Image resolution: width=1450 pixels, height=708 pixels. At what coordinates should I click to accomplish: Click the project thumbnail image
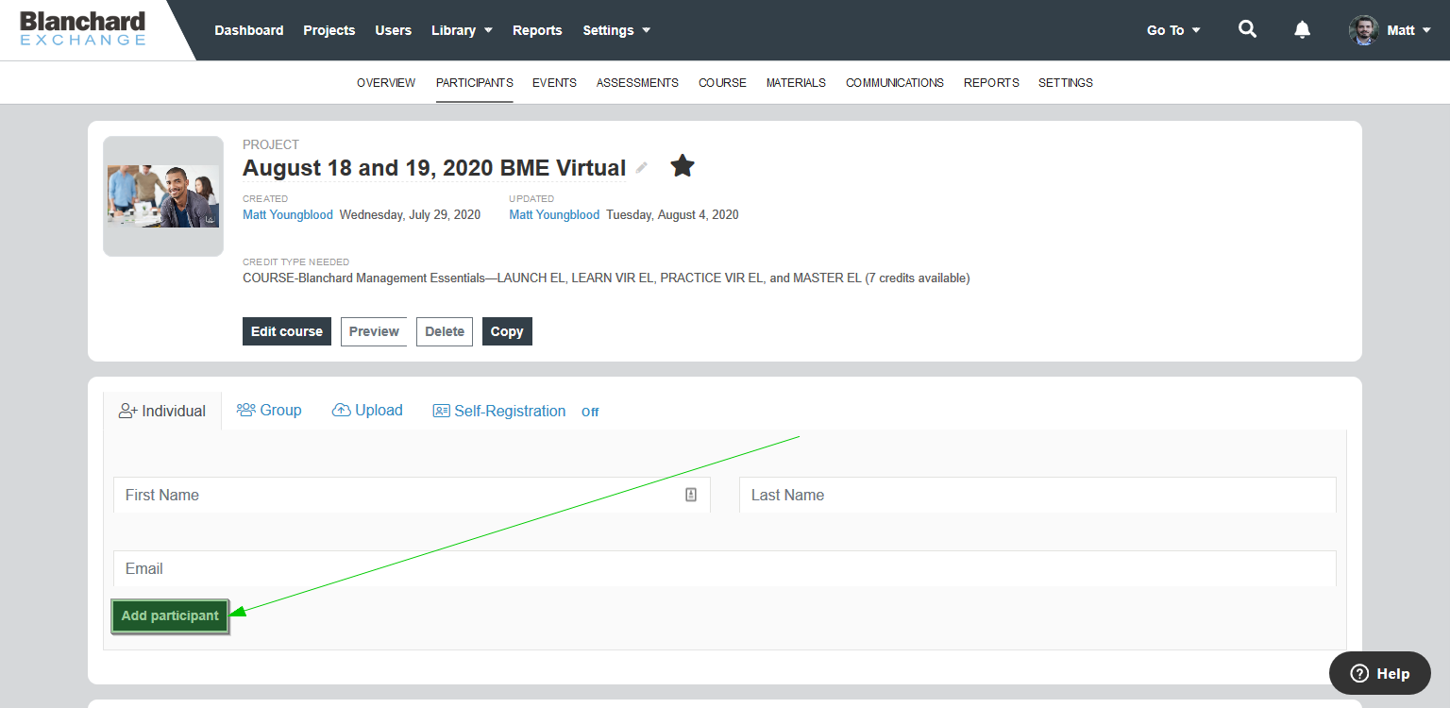coord(163,196)
